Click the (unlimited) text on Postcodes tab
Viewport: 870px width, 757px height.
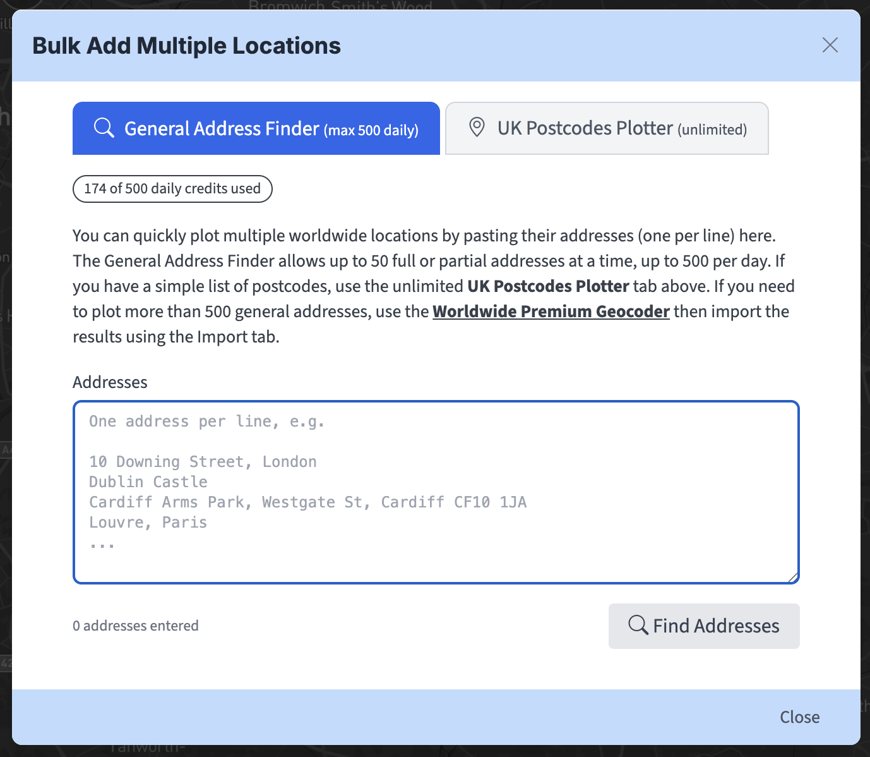click(x=712, y=130)
